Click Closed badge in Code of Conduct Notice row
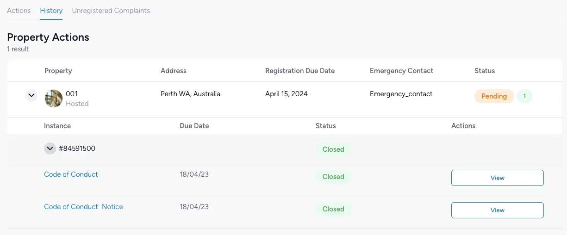 coord(333,209)
